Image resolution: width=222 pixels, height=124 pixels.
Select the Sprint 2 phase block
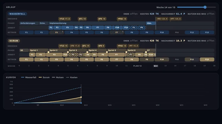58,50
